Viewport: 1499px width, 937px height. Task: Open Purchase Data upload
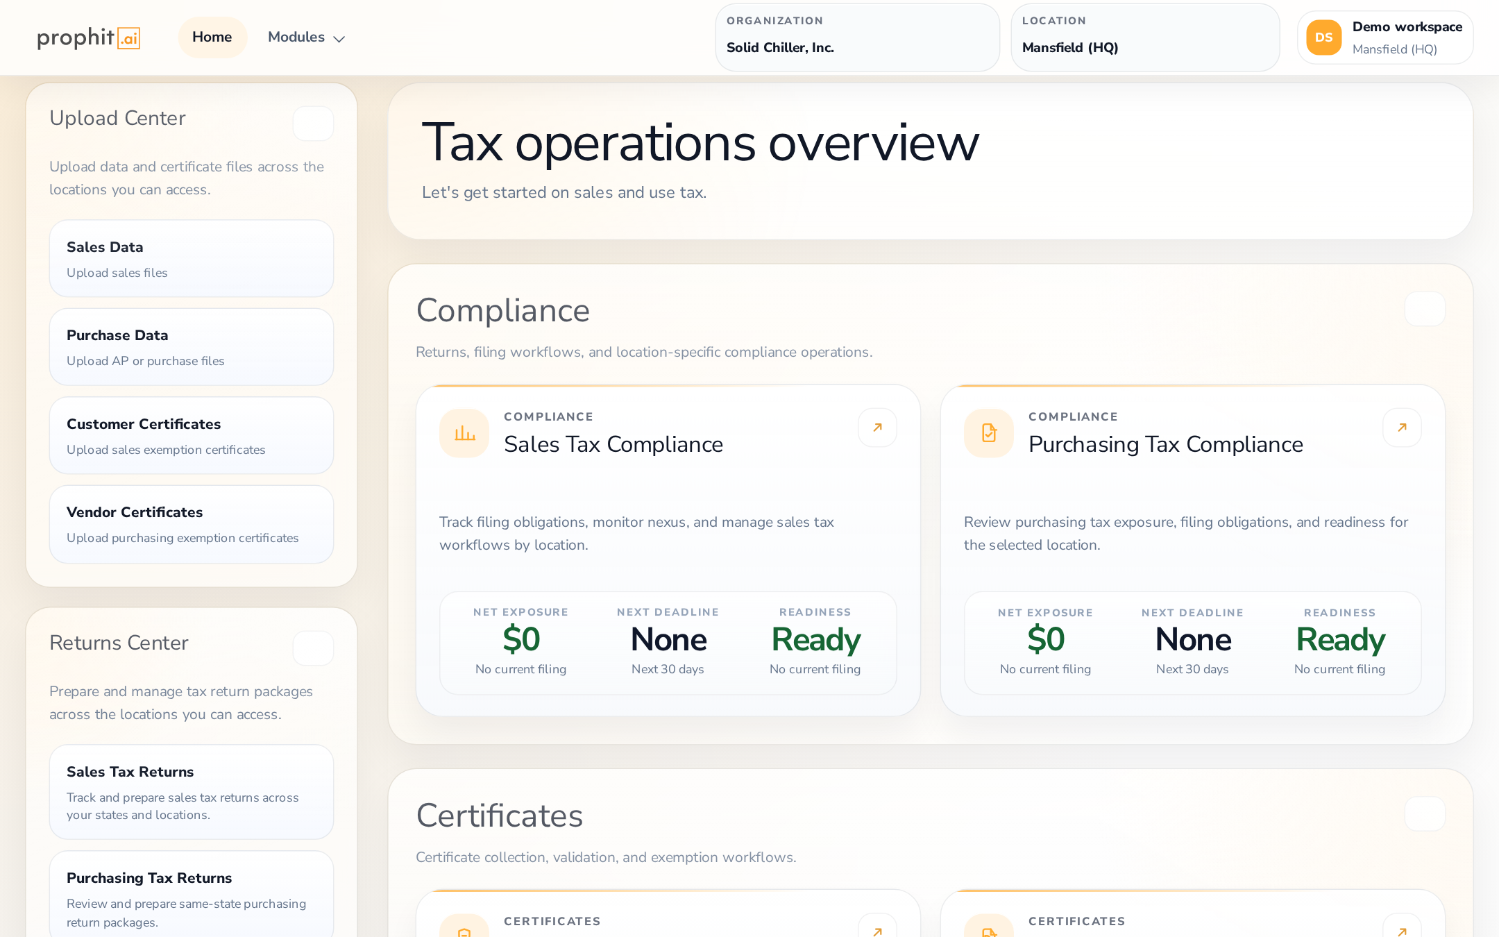[192, 347]
